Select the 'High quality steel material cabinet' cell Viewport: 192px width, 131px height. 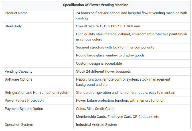pyautogui.click(x=132, y=37)
